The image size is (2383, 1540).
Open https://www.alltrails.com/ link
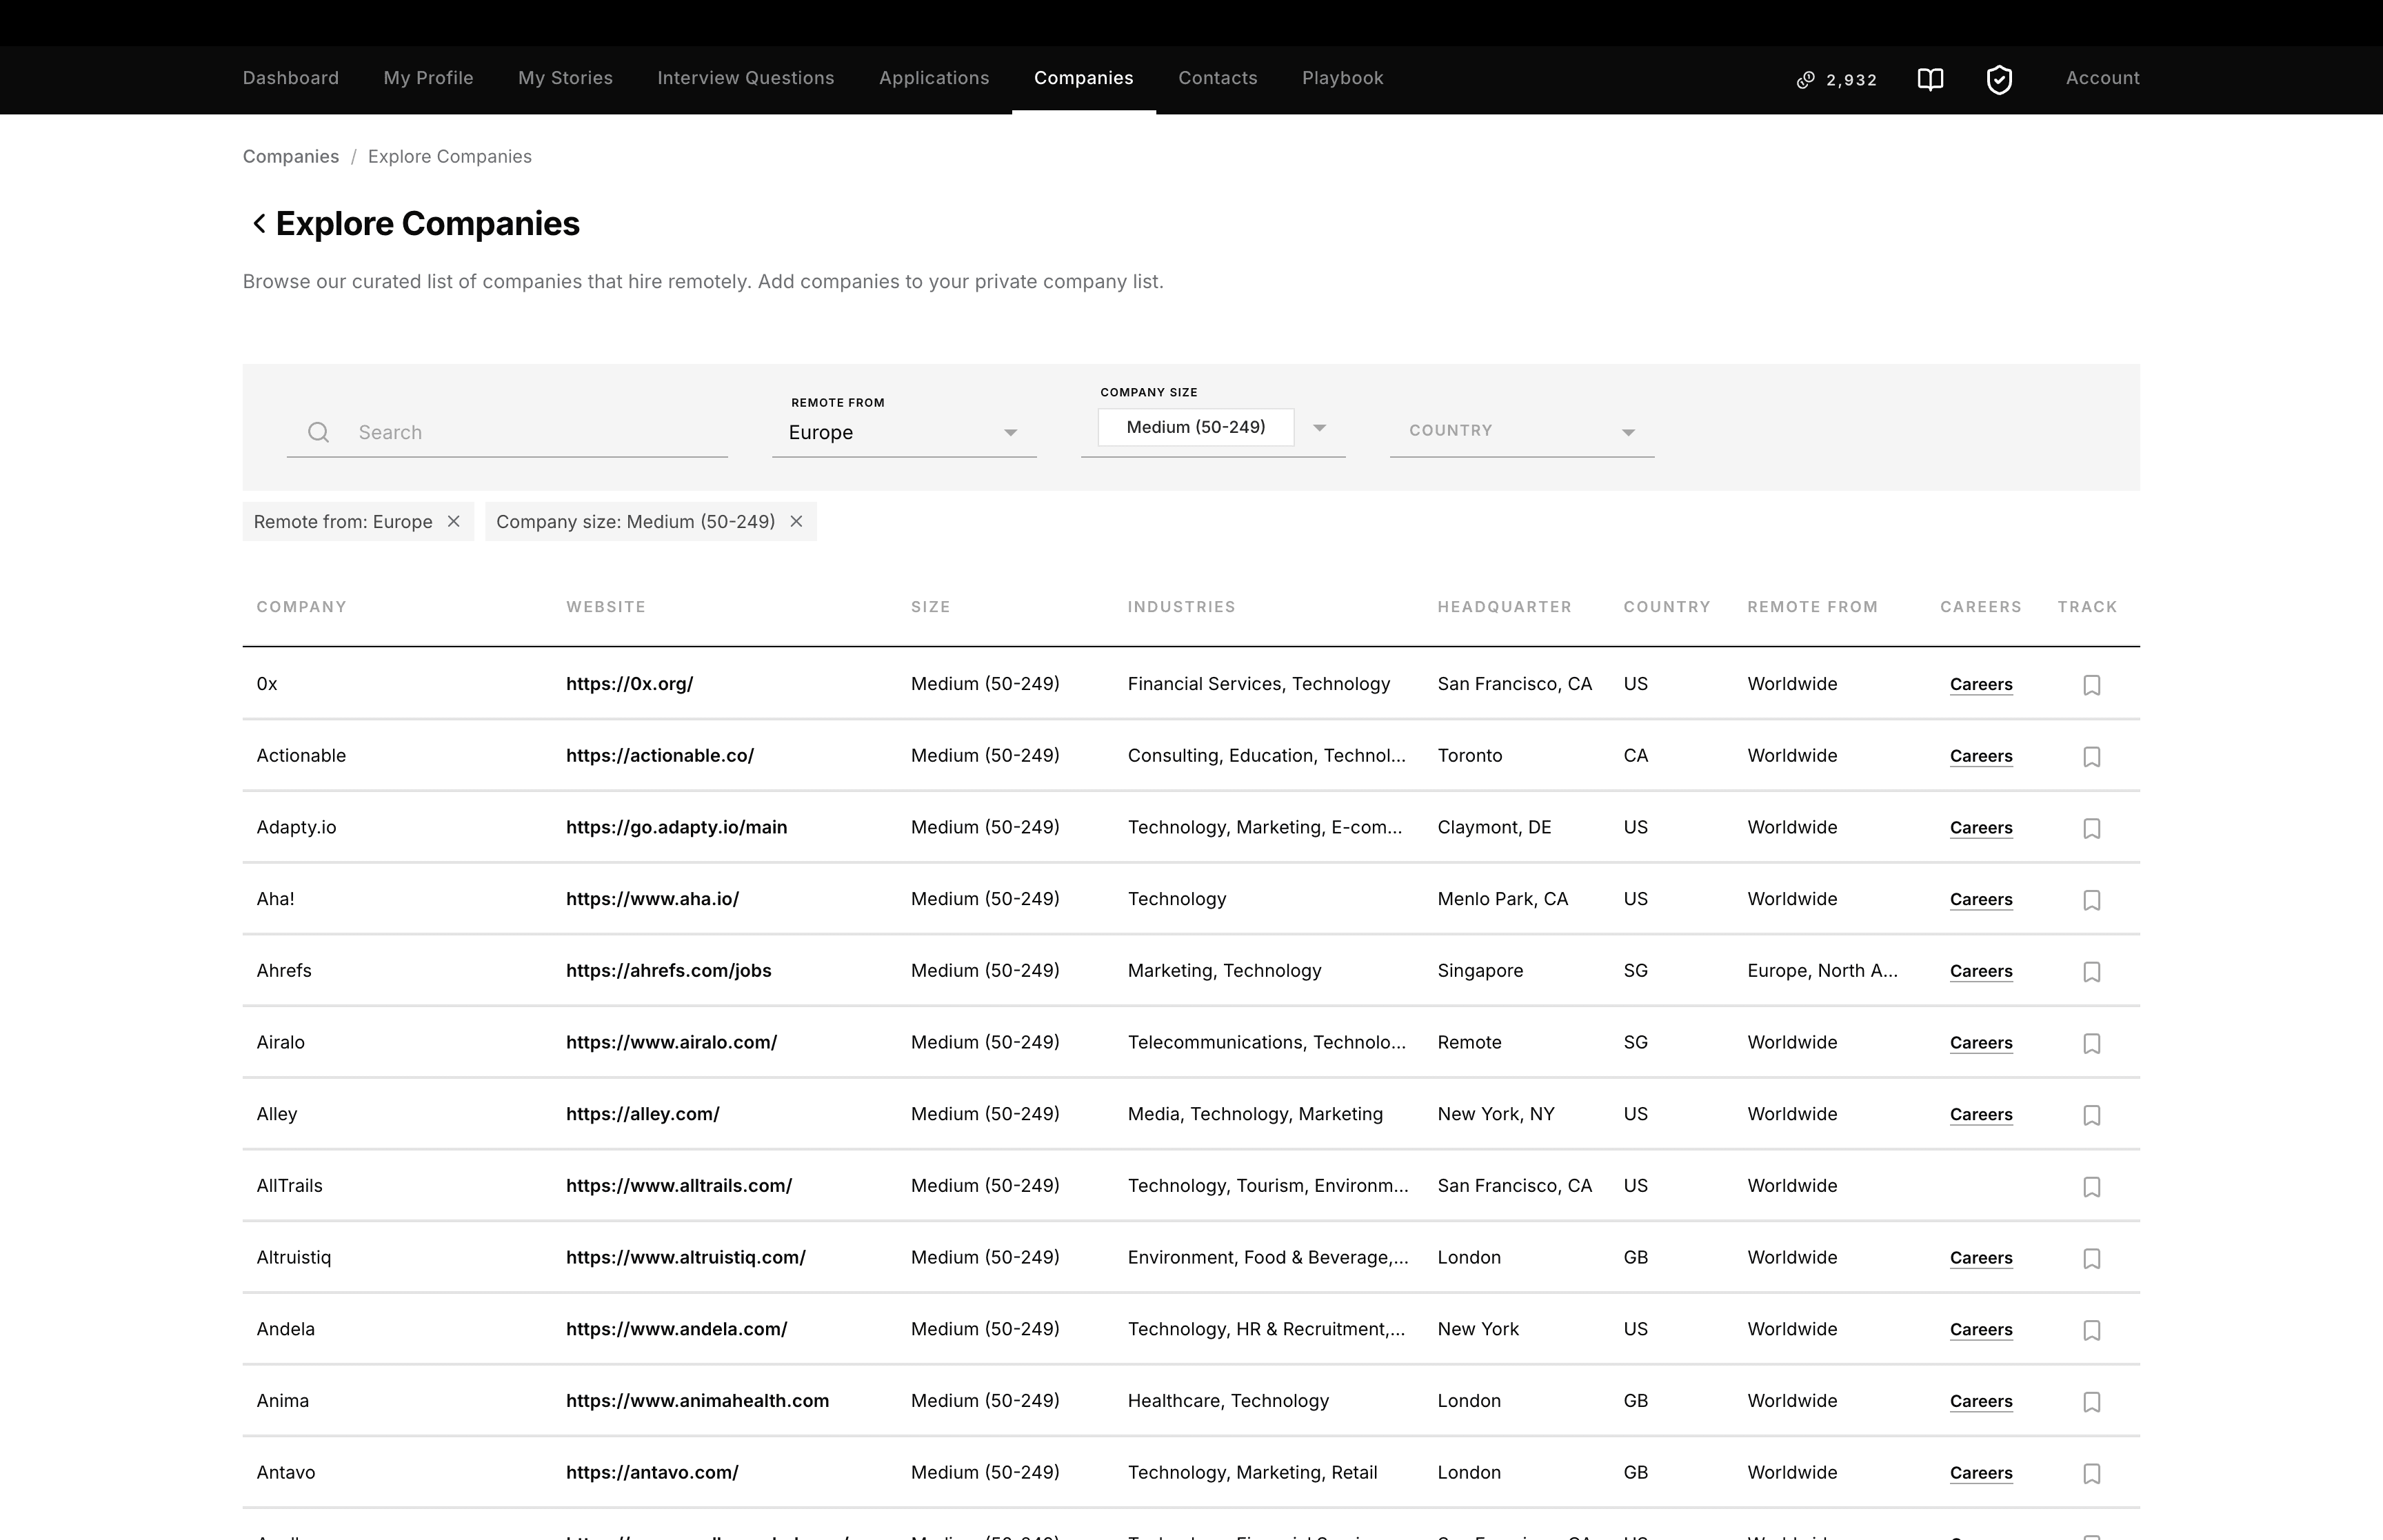click(x=679, y=1186)
